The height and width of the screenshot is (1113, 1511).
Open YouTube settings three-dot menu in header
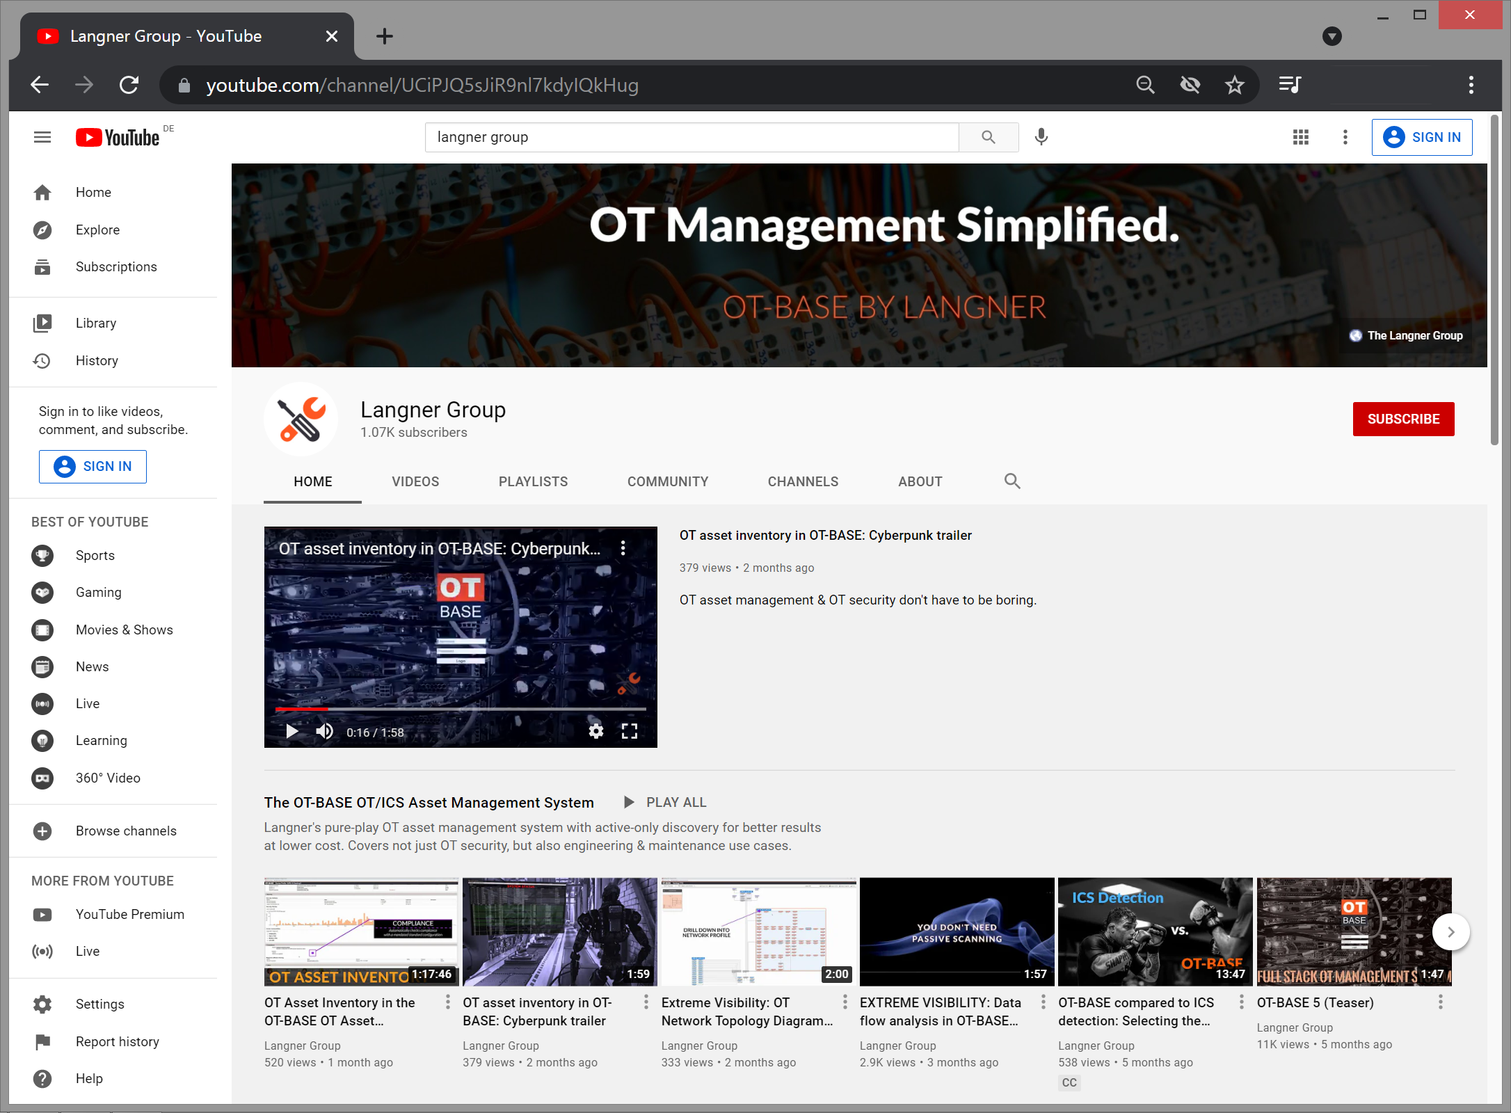pyautogui.click(x=1345, y=137)
